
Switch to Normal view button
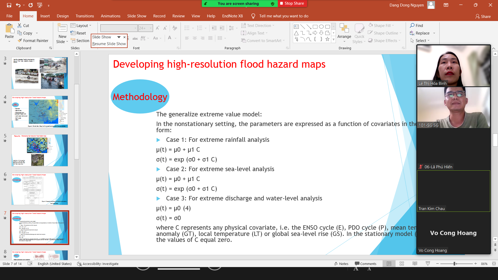pos(389,264)
